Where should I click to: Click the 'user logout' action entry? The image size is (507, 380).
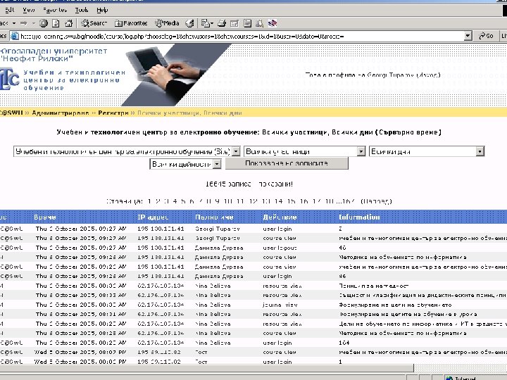[x=280, y=248]
